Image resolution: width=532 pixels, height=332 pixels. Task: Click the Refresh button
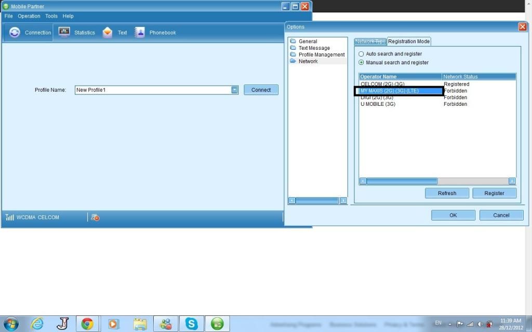447,193
